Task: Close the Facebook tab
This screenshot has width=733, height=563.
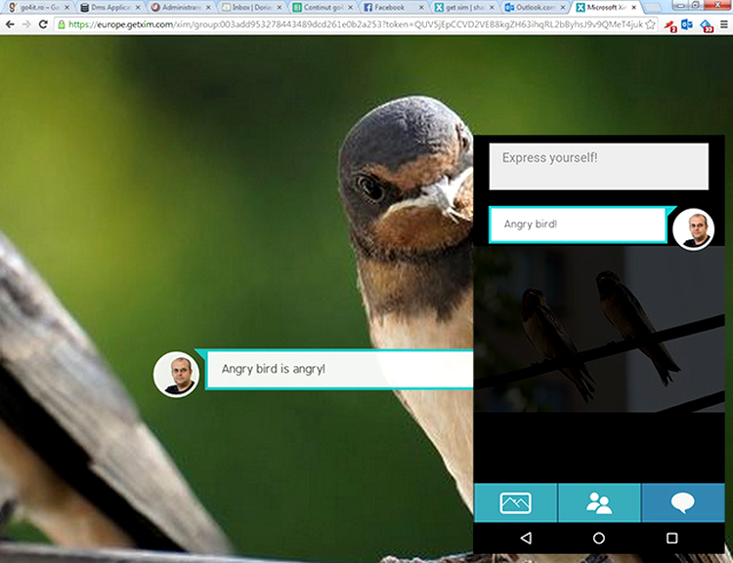Action: (421, 8)
